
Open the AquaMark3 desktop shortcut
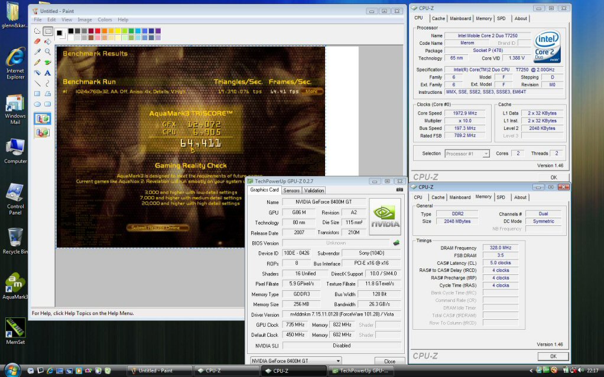(x=15, y=286)
